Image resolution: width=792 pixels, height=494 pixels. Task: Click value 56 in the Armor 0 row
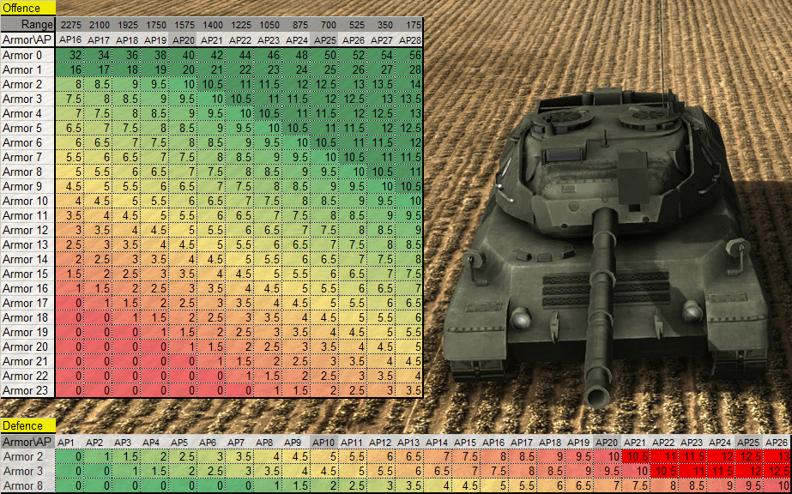(409, 55)
